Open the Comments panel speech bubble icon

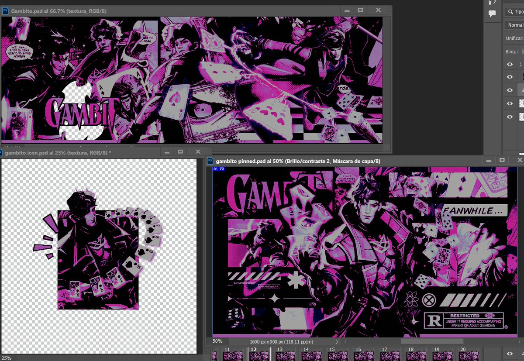pyautogui.click(x=492, y=14)
